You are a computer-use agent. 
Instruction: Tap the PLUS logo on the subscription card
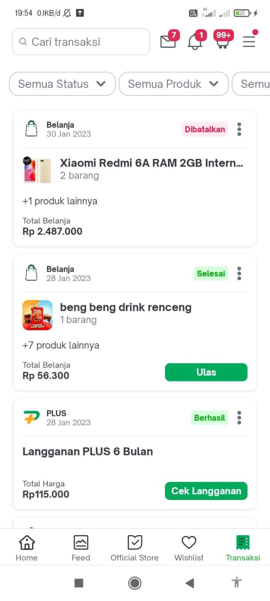31,417
